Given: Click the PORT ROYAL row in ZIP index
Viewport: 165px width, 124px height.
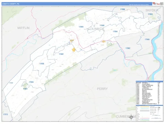Looking at the screenshot, I should 150,97.
